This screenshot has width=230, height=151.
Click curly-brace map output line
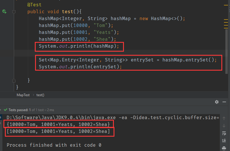pos(58,124)
